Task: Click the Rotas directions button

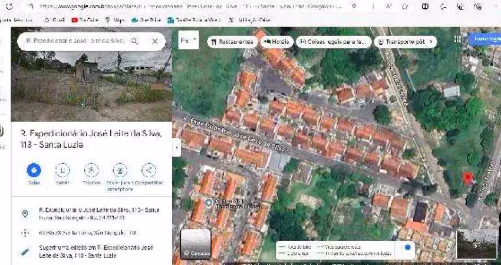Action: (34, 171)
